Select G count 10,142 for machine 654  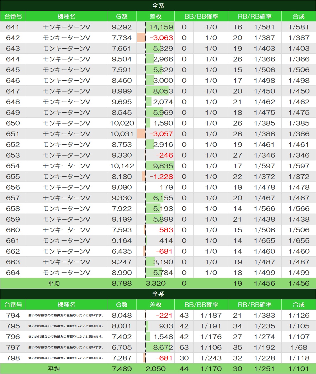click(122, 166)
